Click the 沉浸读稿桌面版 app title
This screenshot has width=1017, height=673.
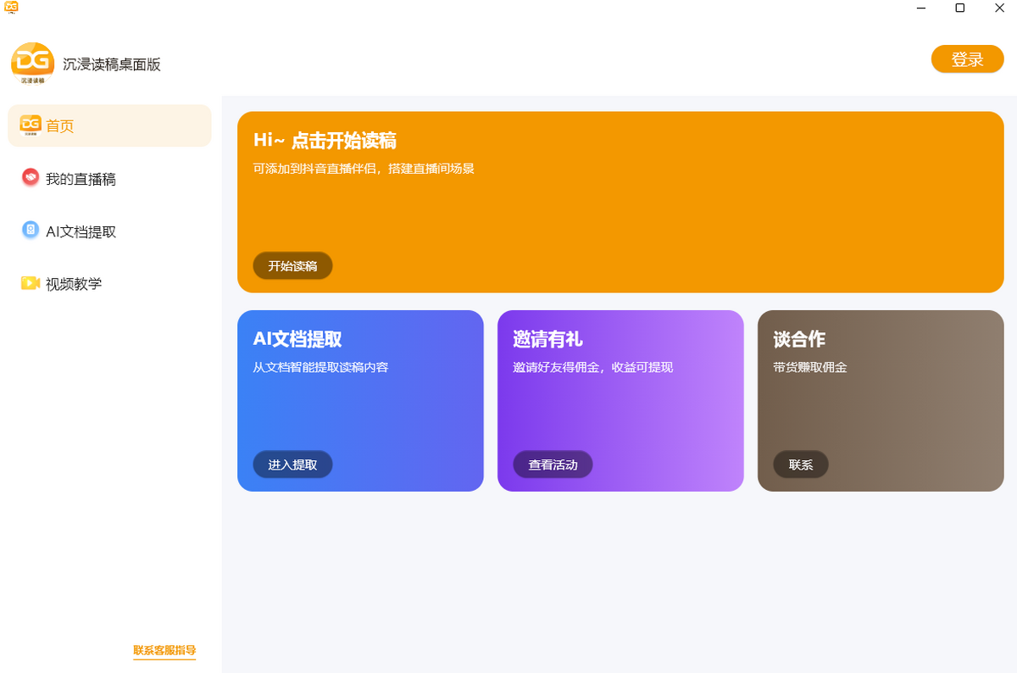point(112,64)
